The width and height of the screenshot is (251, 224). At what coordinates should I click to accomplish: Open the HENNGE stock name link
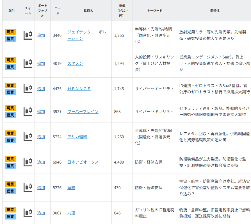click(x=79, y=89)
